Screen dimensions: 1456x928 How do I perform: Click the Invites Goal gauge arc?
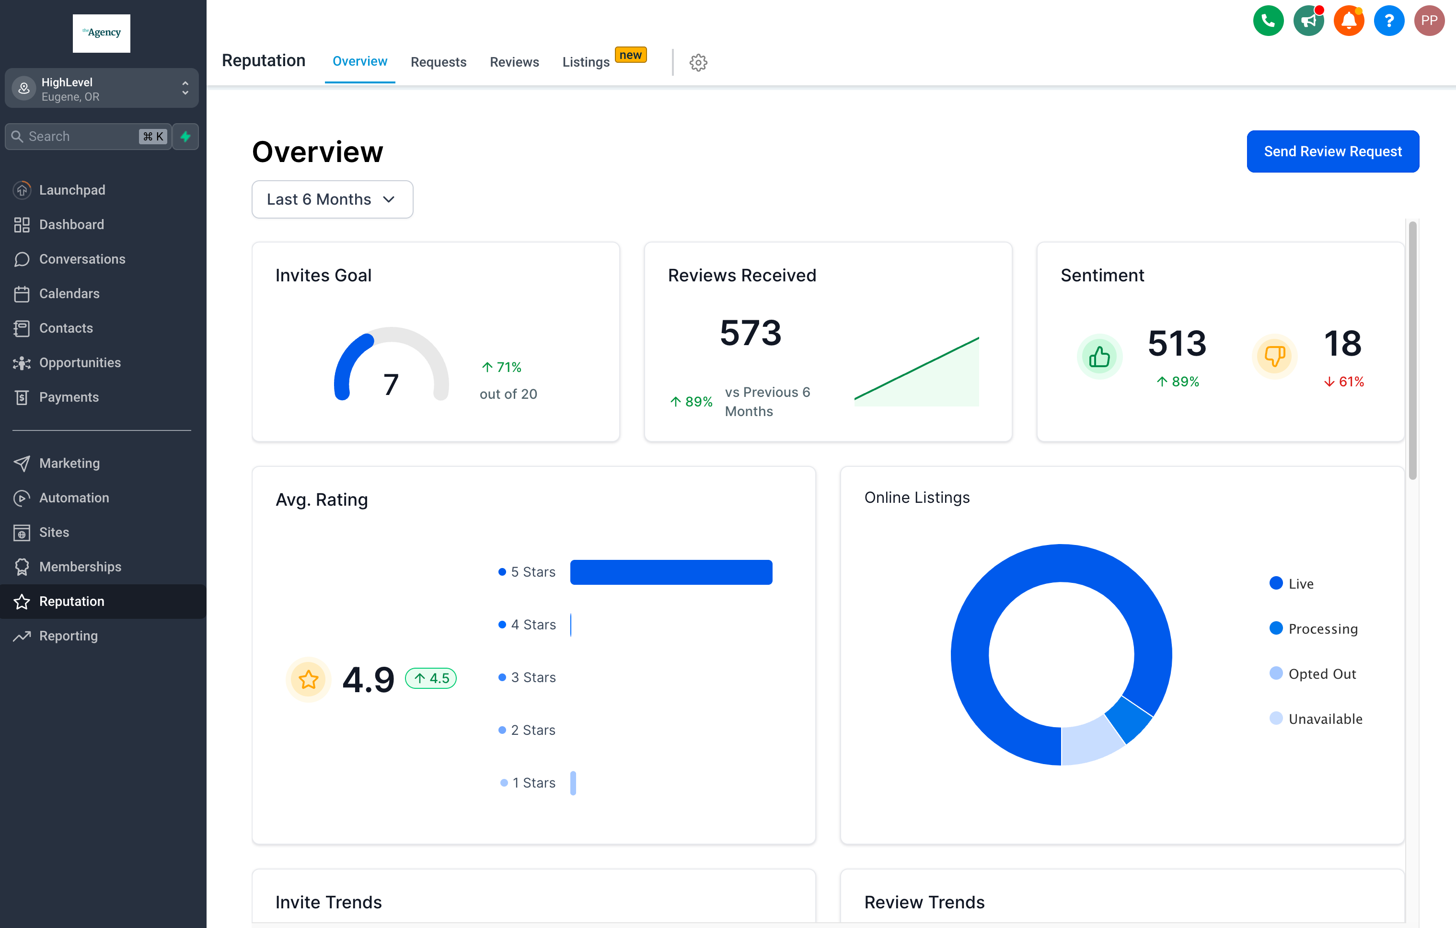391,363
